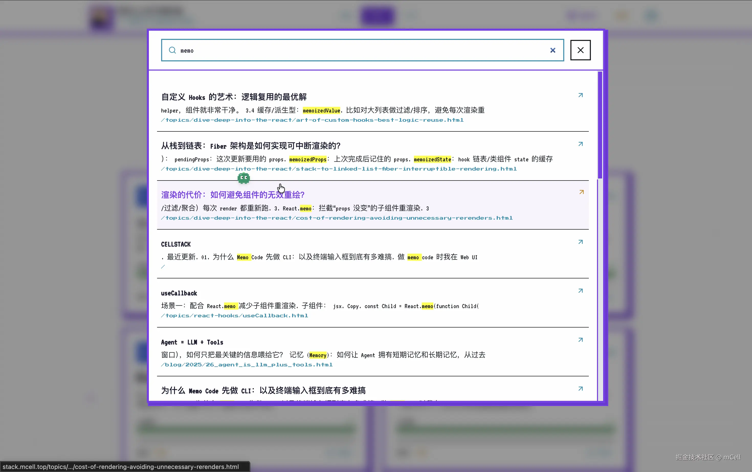
Task: Open arrow icon for Fiber 架构 result
Action: (580, 144)
